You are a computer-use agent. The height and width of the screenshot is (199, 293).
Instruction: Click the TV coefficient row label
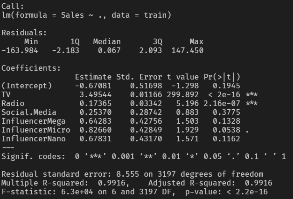pos(7,94)
